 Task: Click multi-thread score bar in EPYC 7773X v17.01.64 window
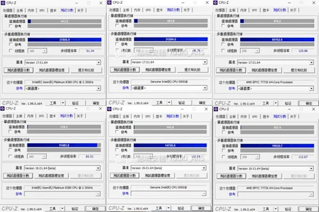click(277, 40)
